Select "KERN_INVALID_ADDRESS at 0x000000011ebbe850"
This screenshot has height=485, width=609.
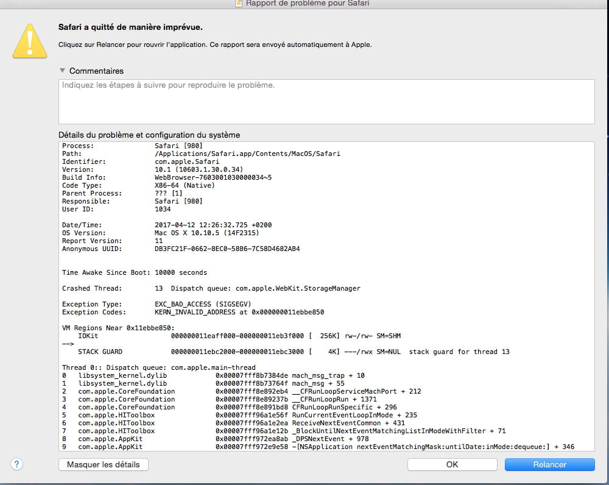[239, 312]
